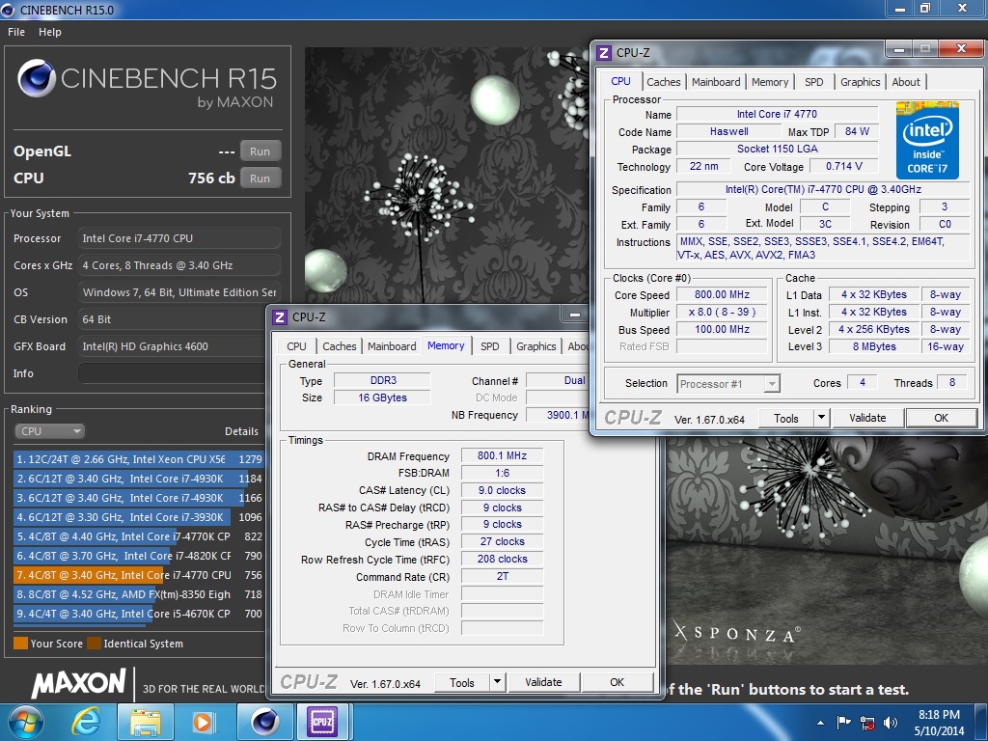Click Core Speed value 800.00 MHz
988x741 pixels.
click(x=722, y=294)
